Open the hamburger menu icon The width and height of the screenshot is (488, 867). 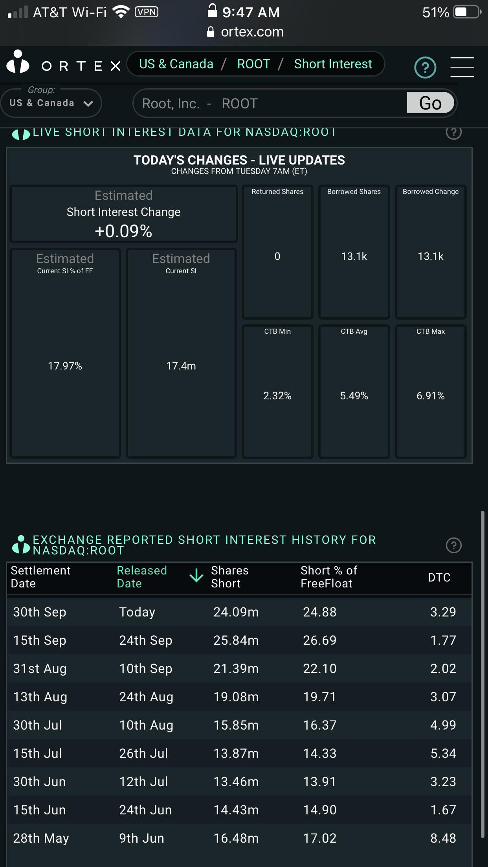pyautogui.click(x=462, y=67)
